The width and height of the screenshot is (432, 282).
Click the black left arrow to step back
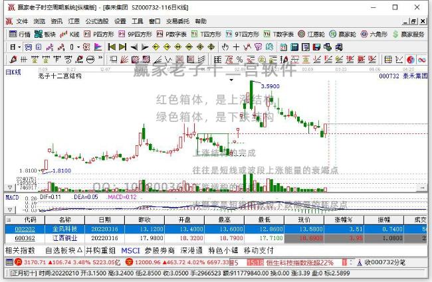134,47
